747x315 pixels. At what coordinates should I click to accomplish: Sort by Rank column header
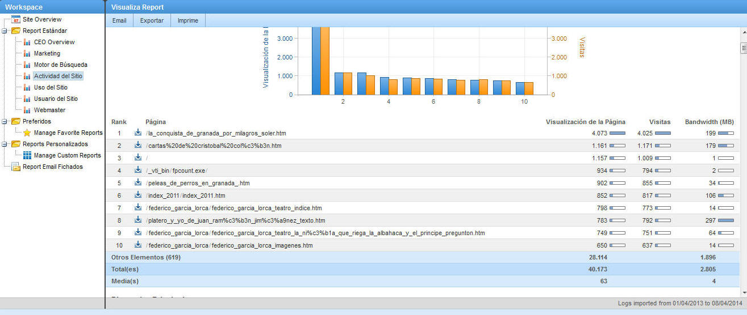(119, 122)
